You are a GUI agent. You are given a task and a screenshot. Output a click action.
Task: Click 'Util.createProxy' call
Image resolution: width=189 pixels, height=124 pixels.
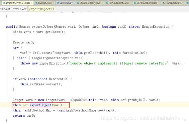pyautogui.click(x=47, y=53)
